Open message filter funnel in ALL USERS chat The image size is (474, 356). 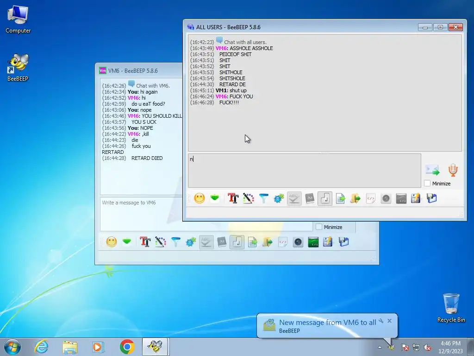click(x=263, y=198)
